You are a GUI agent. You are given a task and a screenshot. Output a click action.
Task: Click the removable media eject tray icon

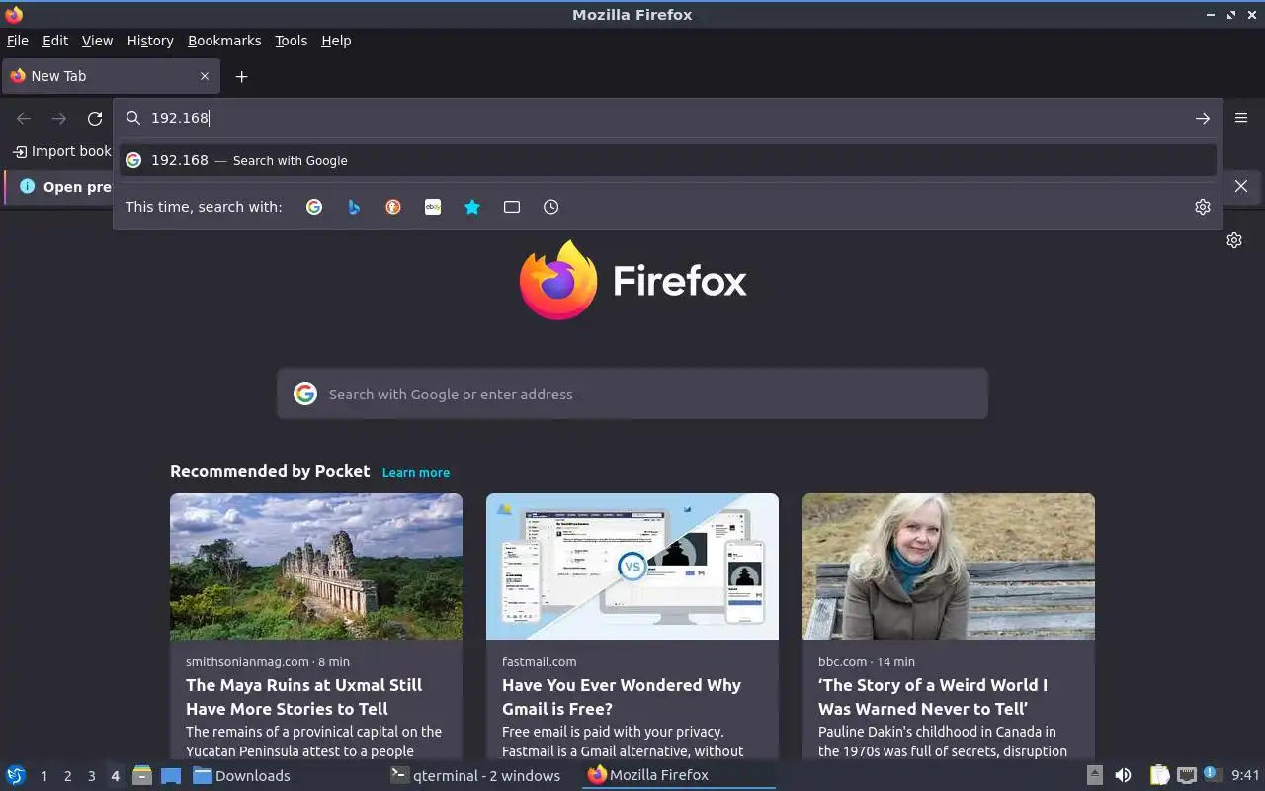1095,775
